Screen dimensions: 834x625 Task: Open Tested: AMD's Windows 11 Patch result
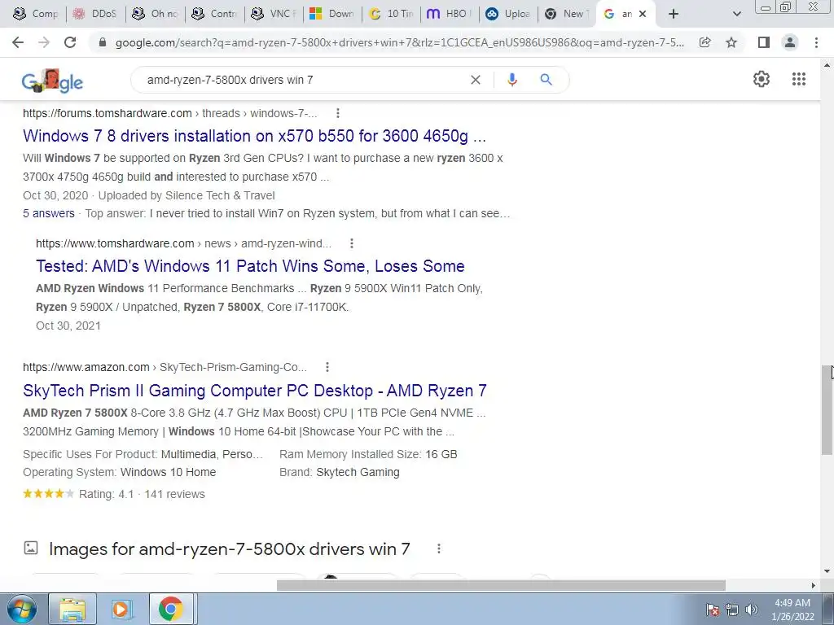250,266
